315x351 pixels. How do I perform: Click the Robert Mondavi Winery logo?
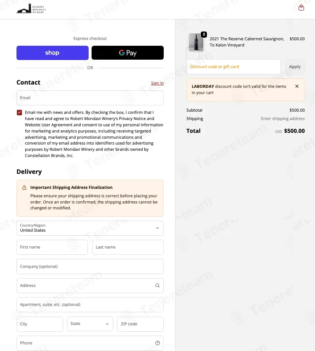31,8
